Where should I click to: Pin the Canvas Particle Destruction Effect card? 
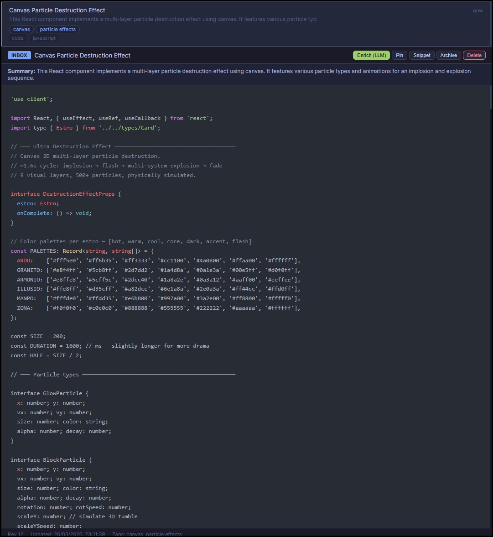pyautogui.click(x=399, y=55)
